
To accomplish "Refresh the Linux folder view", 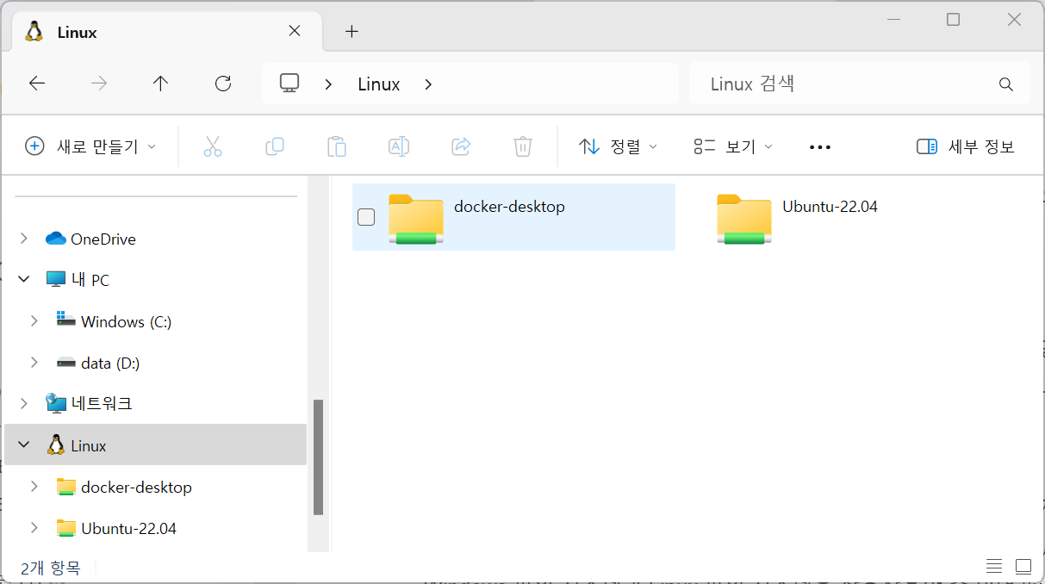I will pos(223,84).
